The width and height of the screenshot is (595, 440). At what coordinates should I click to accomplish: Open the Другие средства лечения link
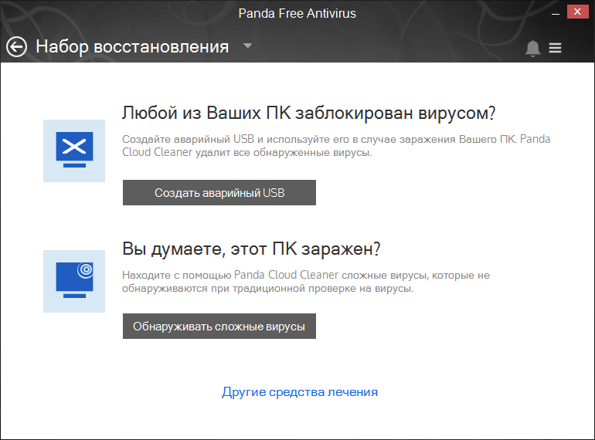(x=300, y=391)
